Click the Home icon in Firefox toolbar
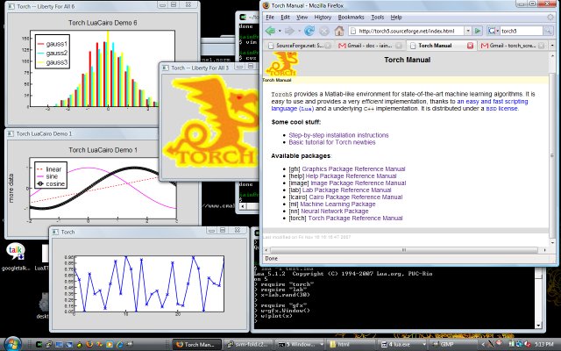Viewport: 561px width, 351px height. 339,30
